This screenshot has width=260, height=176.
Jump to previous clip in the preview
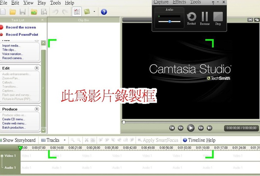point(172,128)
